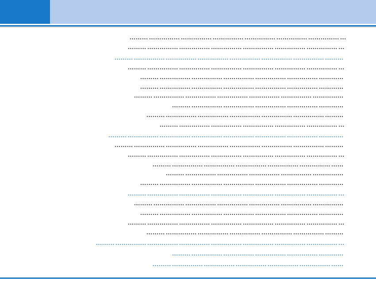Viewport: 376px width, 300px height.
Task: Click the thin blue rule under header banner
Action: [188, 26]
